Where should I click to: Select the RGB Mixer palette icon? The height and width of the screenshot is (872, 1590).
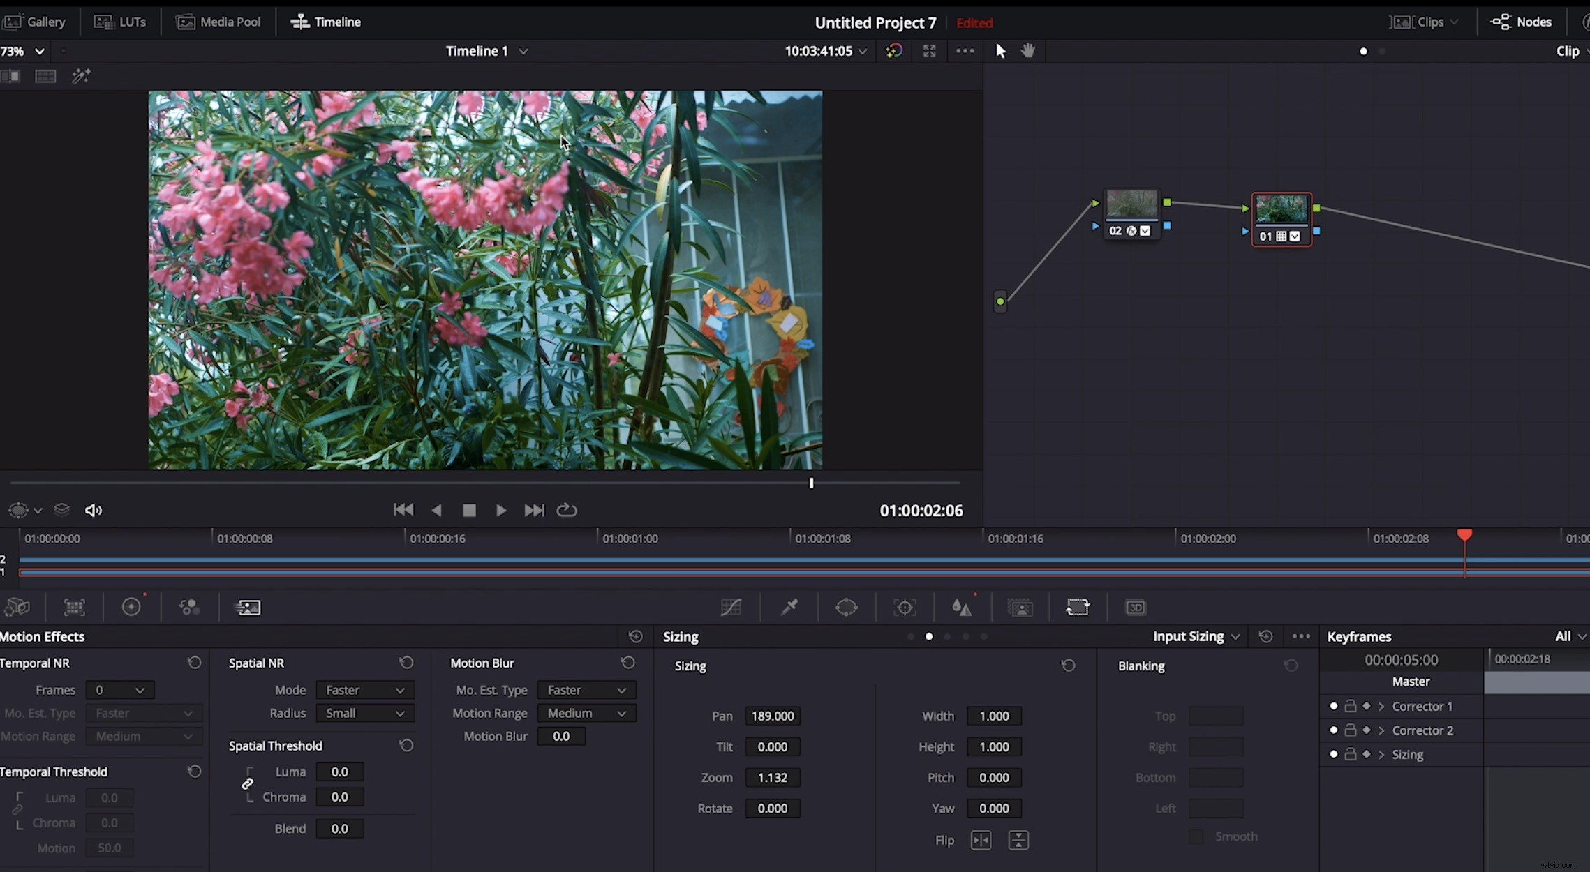(189, 607)
